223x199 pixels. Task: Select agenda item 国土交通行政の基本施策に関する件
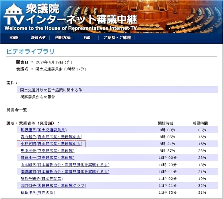click(x=51, y=90)
